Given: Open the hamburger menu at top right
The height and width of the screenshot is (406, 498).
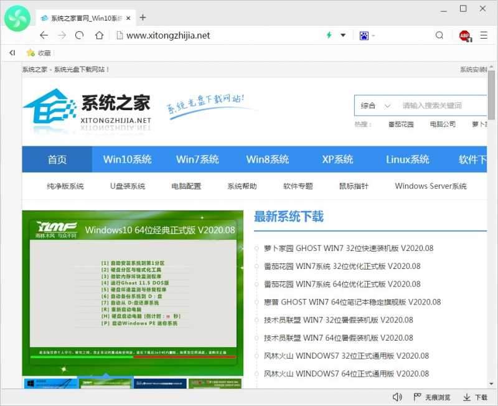Looking at the screenshot, I should (x=484, y=35).
